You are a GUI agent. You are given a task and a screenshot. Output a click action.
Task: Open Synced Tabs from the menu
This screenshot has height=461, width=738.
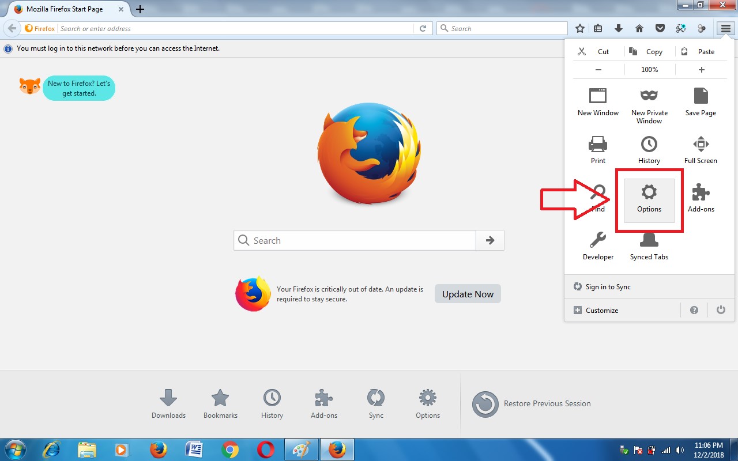[649, 242]
